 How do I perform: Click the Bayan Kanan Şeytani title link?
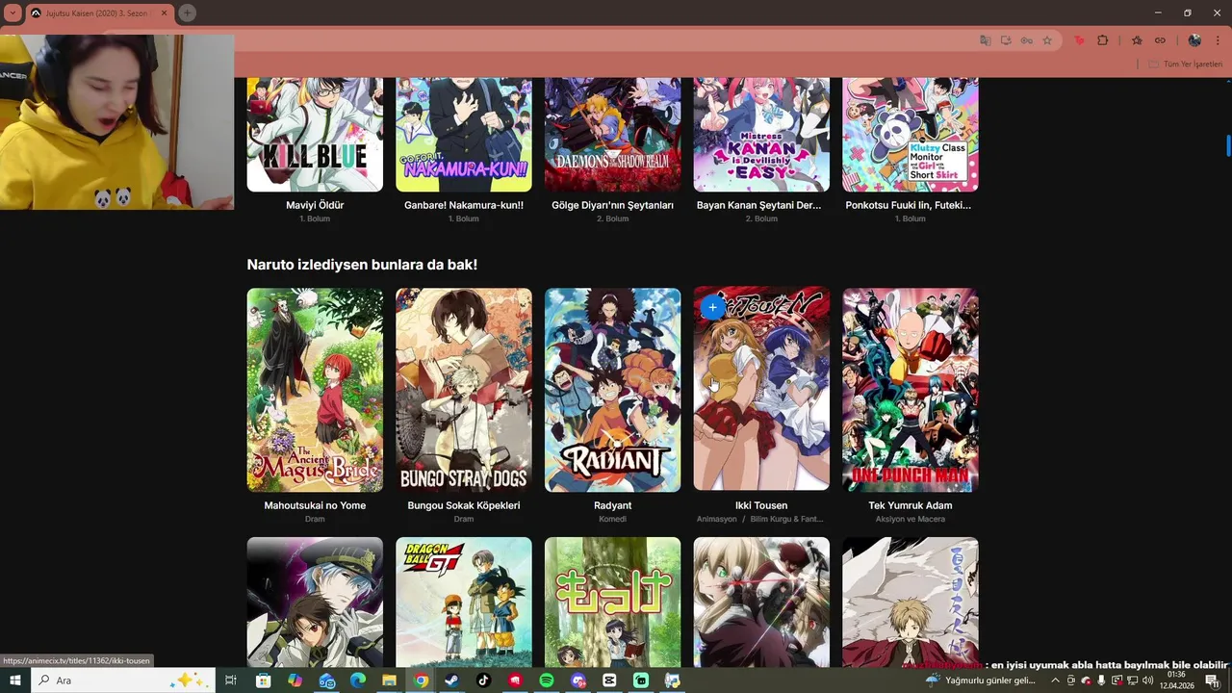759,205
